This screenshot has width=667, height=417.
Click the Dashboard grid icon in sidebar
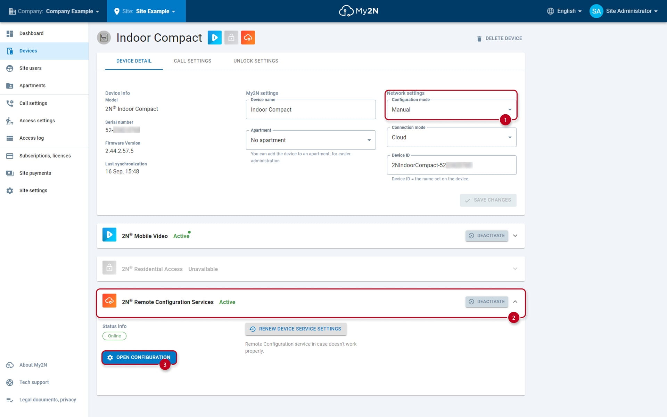(10, 33)
